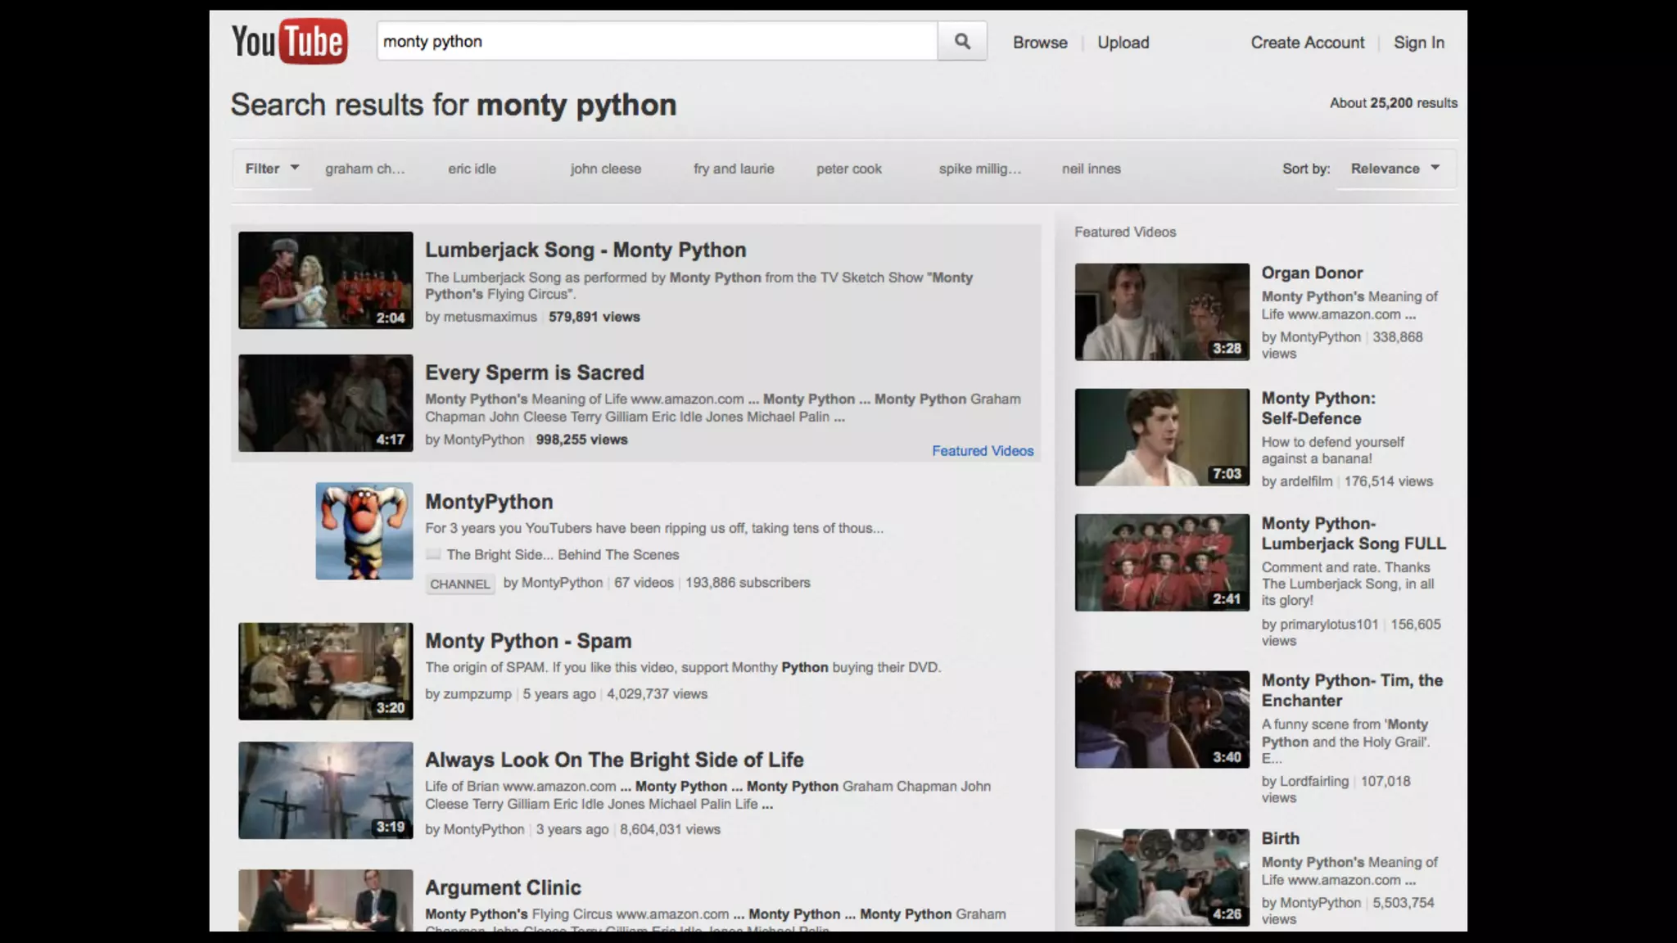This screenshot has width=1677, height=943.
Task: Open the Lumberjack Song video thumbnail
Action: click(325, 280)
